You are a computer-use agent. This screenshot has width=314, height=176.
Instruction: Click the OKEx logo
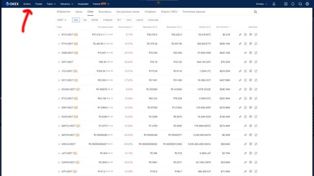click(12, 4)
